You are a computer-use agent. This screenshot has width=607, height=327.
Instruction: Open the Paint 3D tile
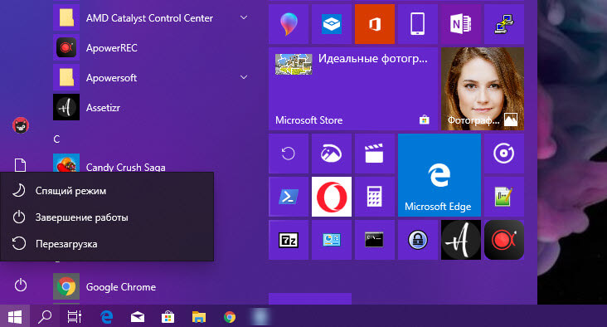click(x=289, y=24)
